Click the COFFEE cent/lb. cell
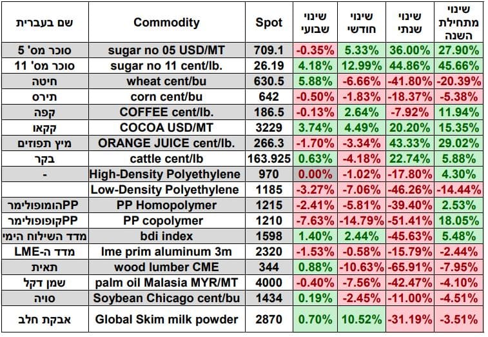 (x=167, y=112)
